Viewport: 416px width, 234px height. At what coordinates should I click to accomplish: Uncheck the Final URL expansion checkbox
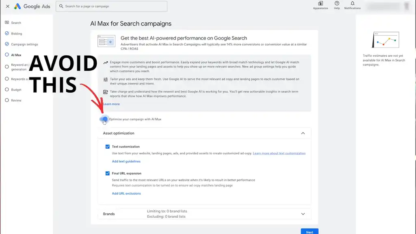107,173
